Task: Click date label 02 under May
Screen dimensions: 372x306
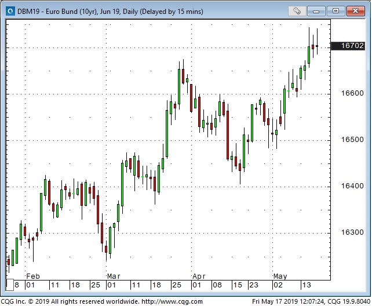Action: coord(278,285)
